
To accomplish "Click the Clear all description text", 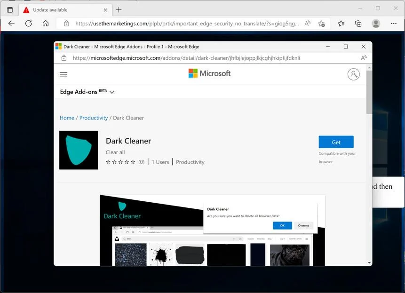I will [115, 152].
